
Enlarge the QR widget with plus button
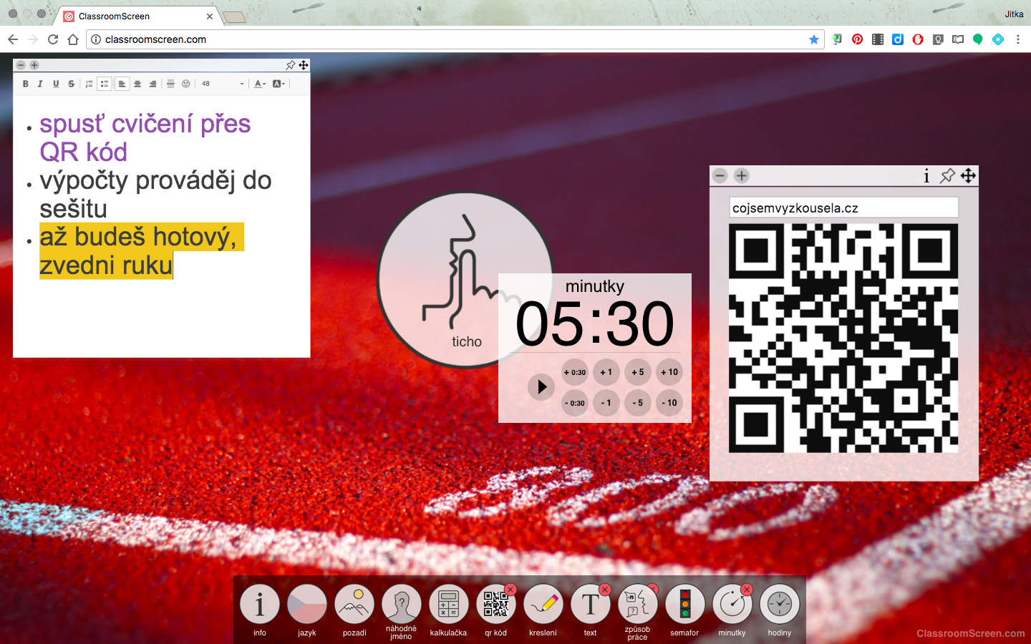click(x=742, y=175)
